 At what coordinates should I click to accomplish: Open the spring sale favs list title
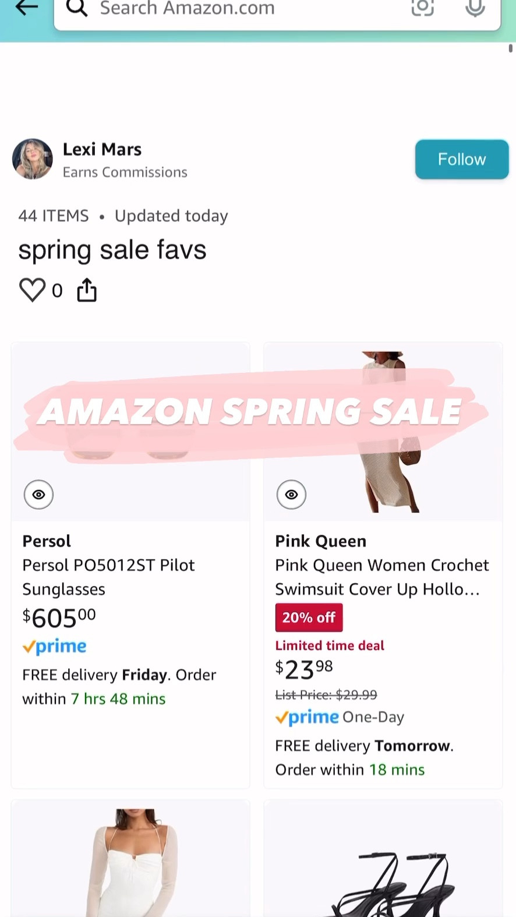pos(112,249)
